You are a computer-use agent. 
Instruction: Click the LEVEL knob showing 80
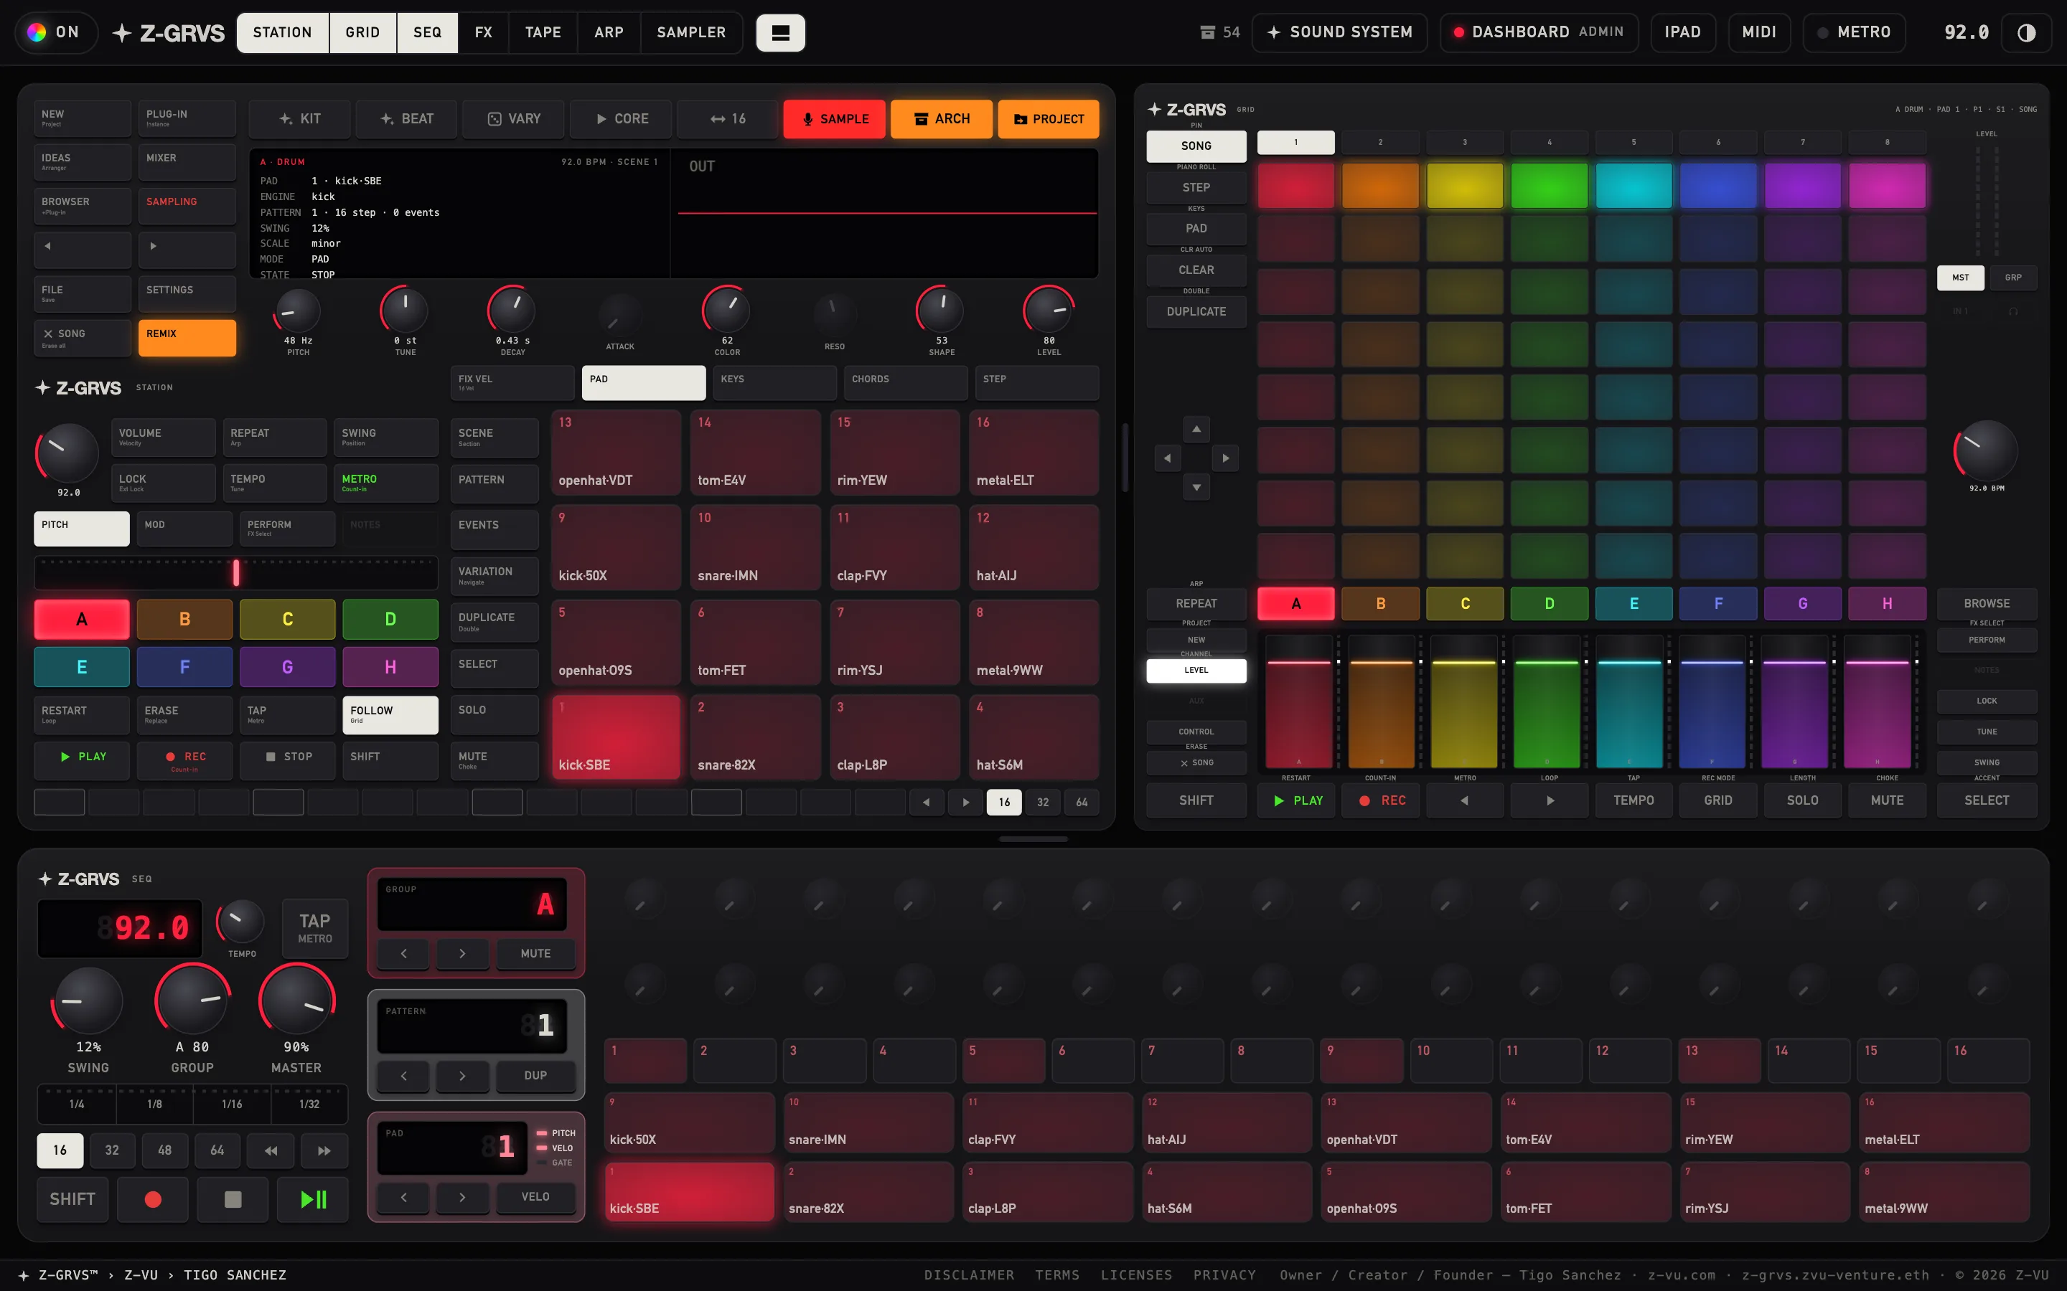pos(1048,309)
